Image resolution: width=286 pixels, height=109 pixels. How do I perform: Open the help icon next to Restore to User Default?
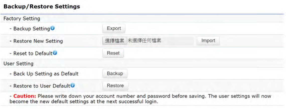click(73, 85)
